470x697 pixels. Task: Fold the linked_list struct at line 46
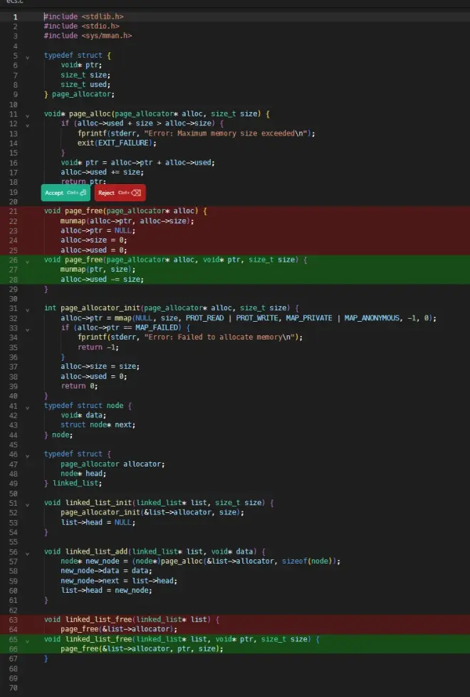pyautogui.click(x=28, y=454)
